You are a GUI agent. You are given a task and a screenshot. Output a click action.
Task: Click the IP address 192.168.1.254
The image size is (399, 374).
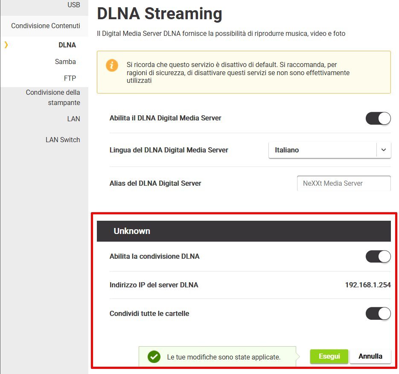(368, 285)
